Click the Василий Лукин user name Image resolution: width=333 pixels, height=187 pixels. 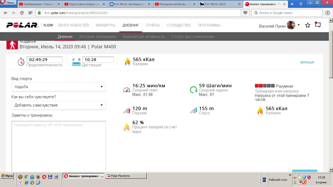click(x=272, y=26)
